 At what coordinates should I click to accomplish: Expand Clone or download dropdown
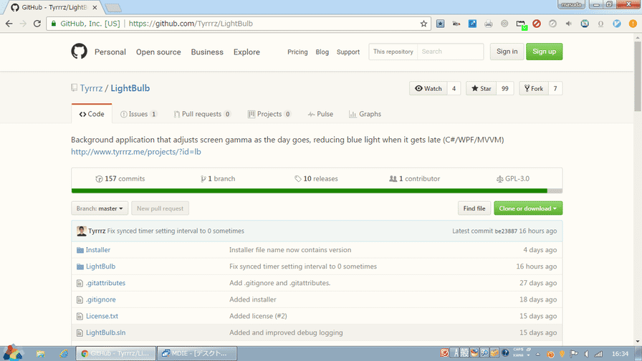(x=528, y=208)
